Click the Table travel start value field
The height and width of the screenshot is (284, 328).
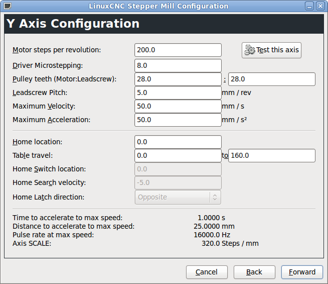pyautogui.click(x=178, y=156)
